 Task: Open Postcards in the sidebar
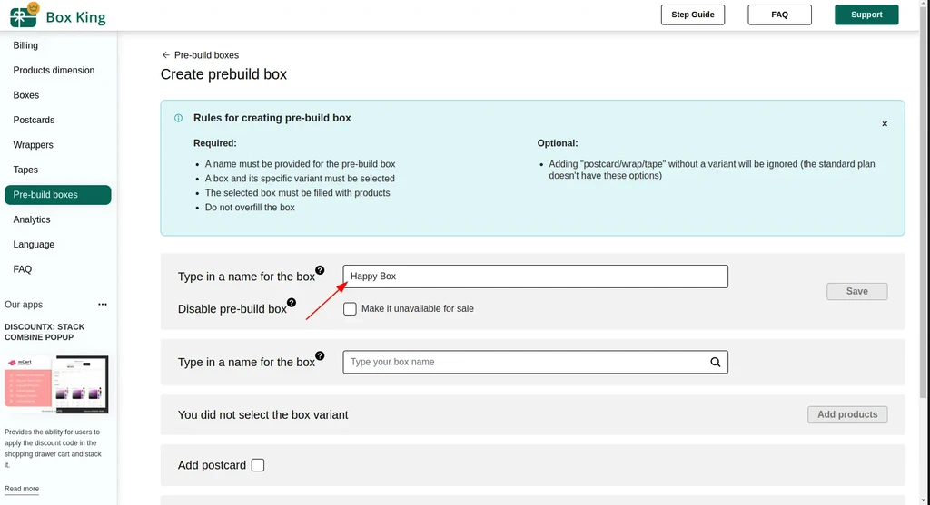[x=34, y=120]
